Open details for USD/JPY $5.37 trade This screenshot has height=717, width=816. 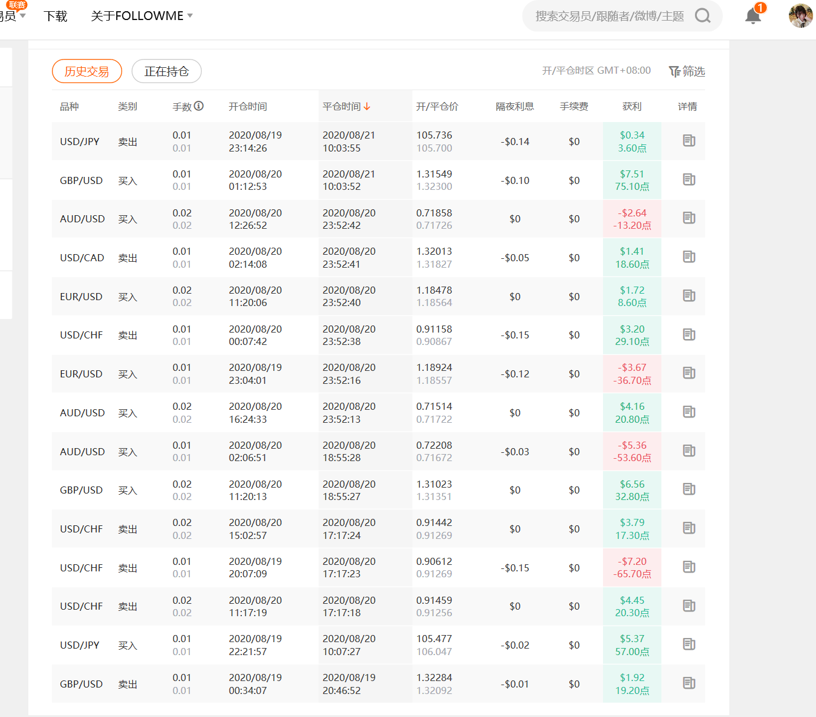point(689,644)
